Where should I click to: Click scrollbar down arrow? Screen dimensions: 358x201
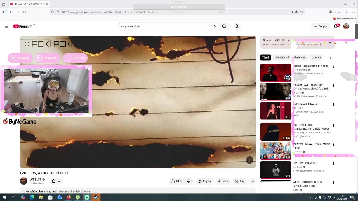[x=356, y=192]
